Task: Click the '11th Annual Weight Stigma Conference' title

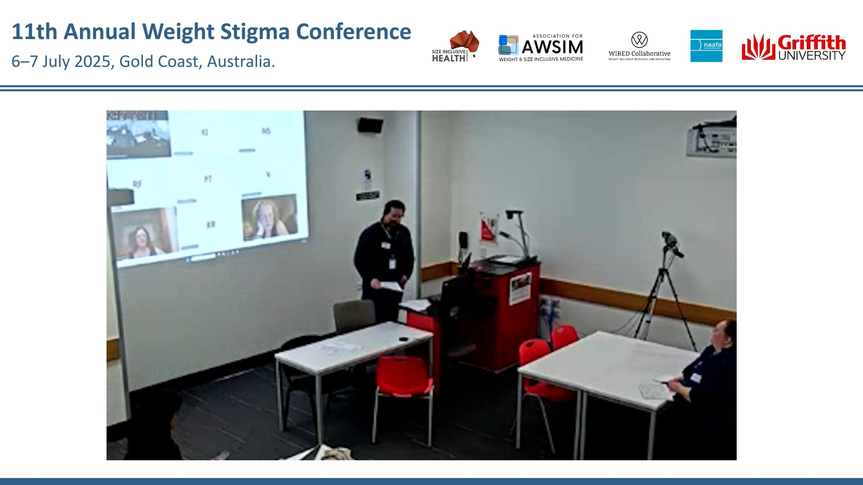Action: (211, 32)
